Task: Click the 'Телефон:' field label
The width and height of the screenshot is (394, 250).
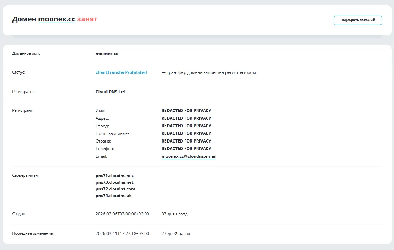Action: pyautogui.click(x=105, y=149)
